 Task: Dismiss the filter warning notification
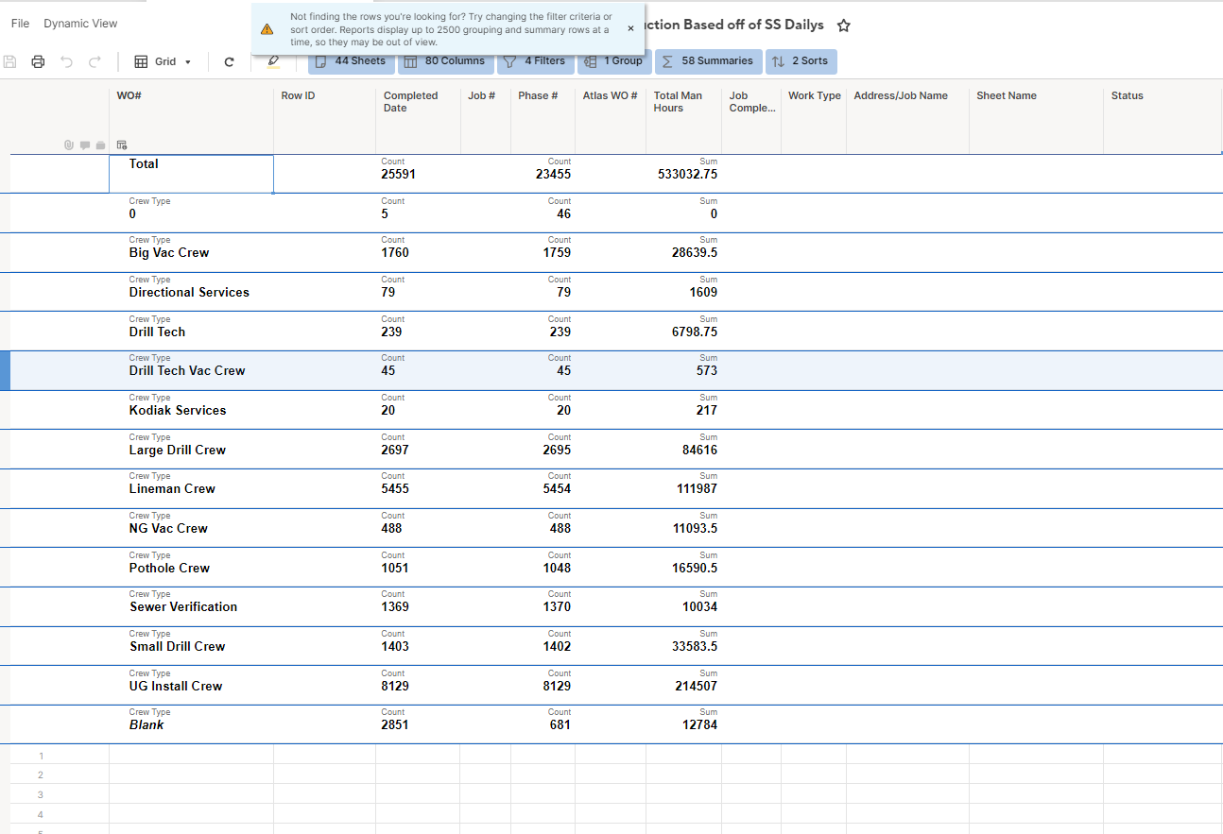click(630, 29)
